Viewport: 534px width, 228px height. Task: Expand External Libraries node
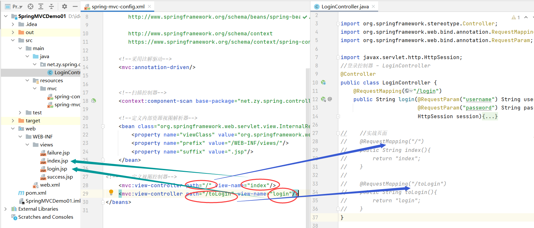(5, 209)
